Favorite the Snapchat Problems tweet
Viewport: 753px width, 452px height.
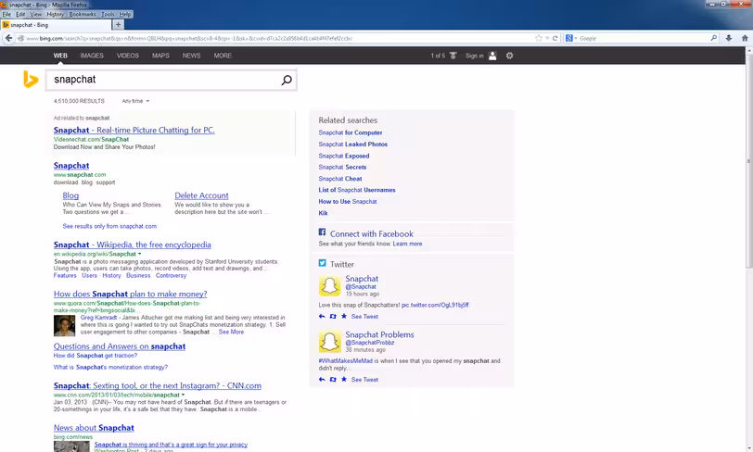point(344,379)
